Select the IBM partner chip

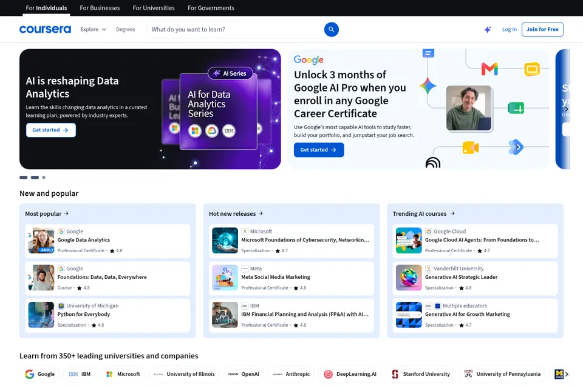click(x=80, y=374)
